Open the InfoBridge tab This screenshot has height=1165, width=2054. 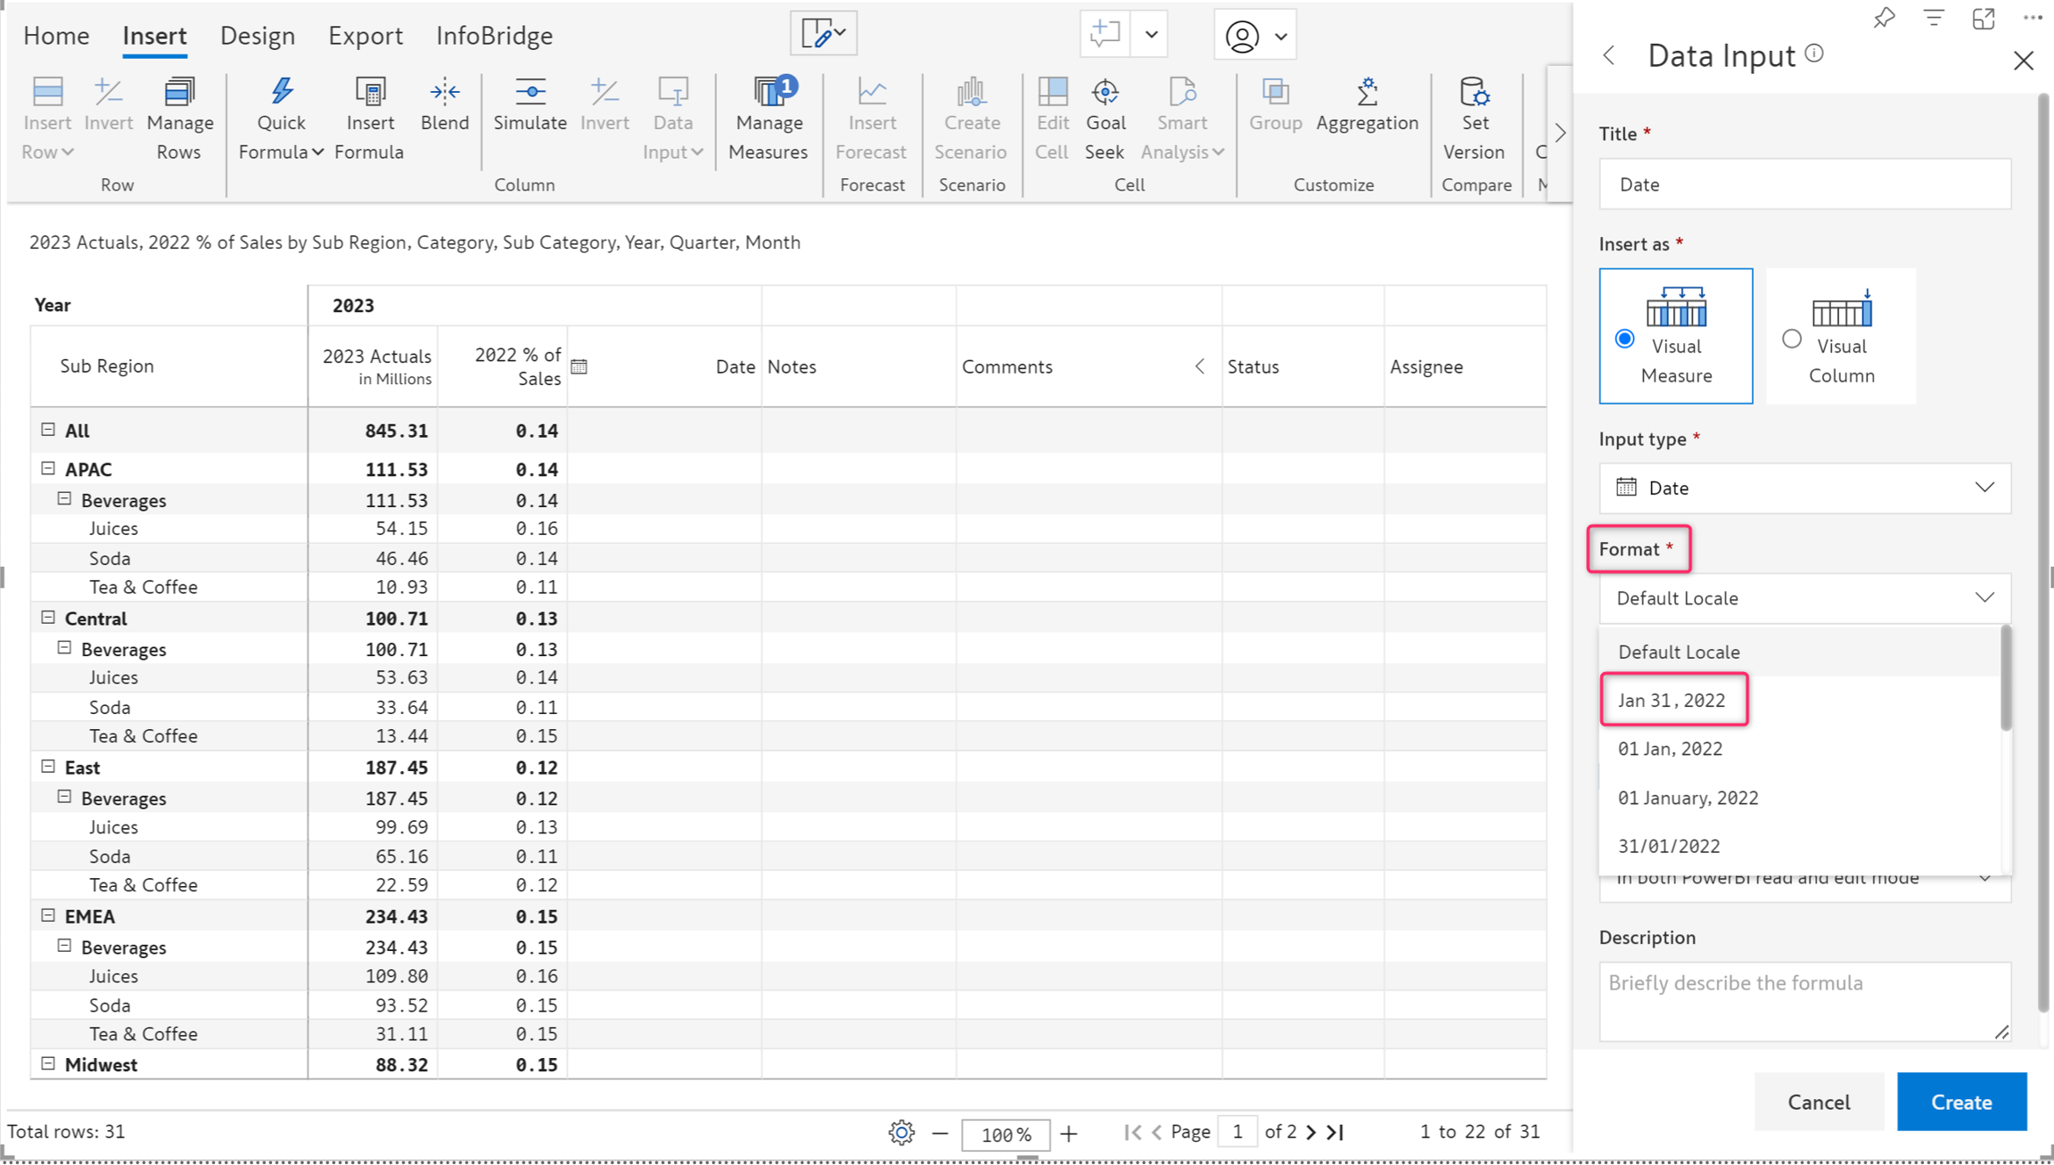tap(494, 36)
